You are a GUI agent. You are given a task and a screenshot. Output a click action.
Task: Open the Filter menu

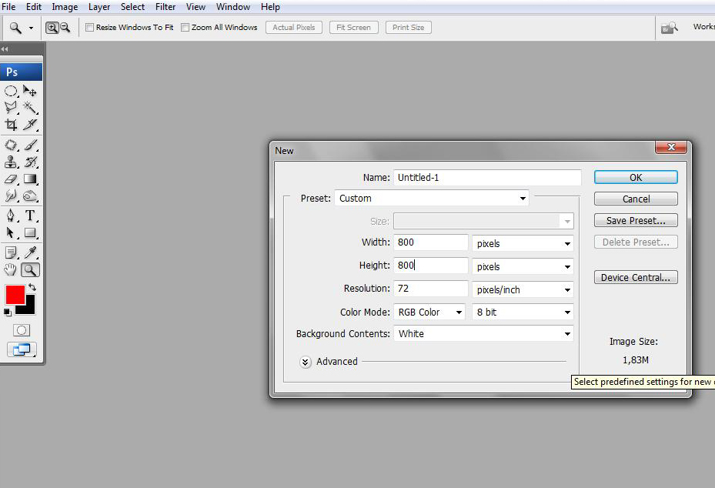pyautogui.click(x=165, y=7)
